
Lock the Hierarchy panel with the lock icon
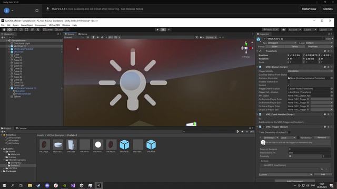click(58, 34)
